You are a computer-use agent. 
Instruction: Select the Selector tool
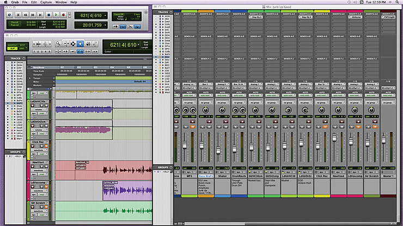pyautogui.click(x=73, y=44)
